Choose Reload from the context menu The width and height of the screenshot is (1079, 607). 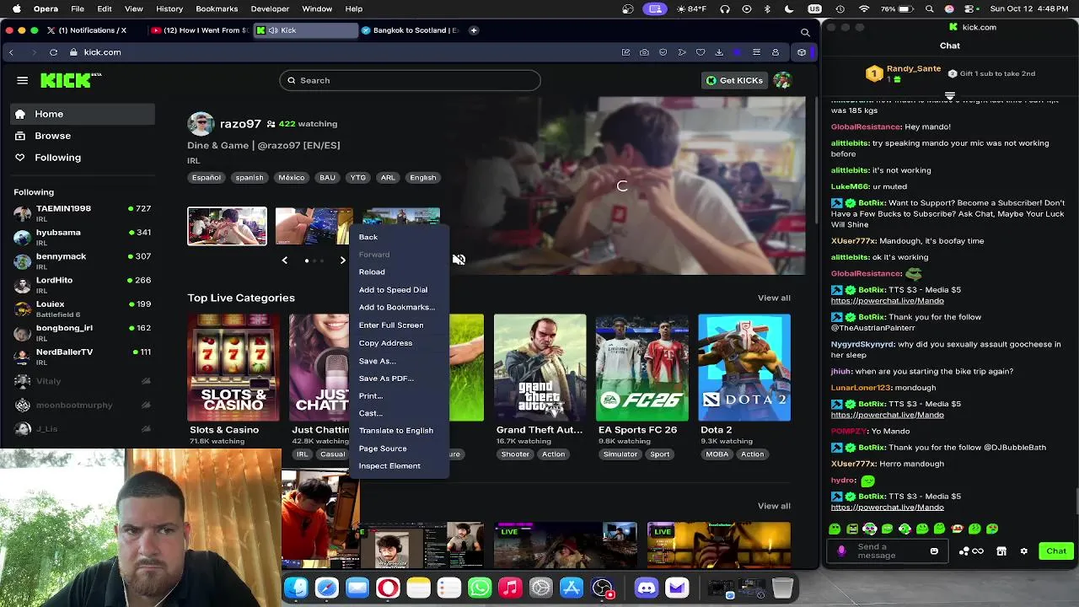pos(372,271)
